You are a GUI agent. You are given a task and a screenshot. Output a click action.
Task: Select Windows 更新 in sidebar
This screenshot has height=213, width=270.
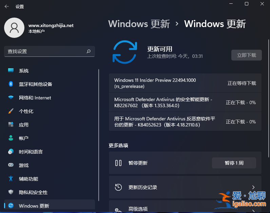[x=50, y=205]
